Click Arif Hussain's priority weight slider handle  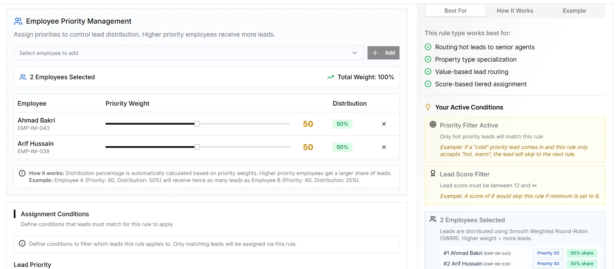coord(197,147)
